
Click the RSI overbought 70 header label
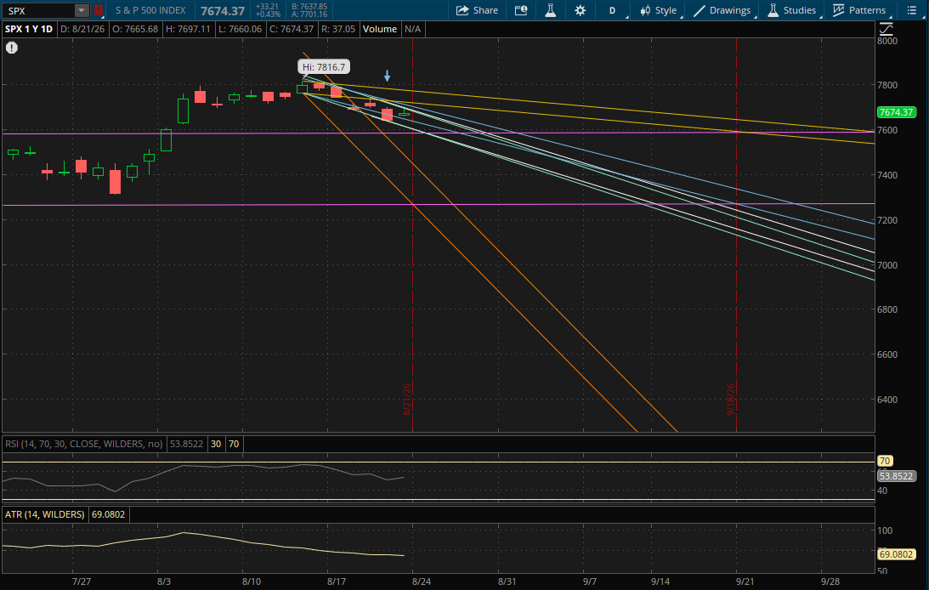[234, 444]
